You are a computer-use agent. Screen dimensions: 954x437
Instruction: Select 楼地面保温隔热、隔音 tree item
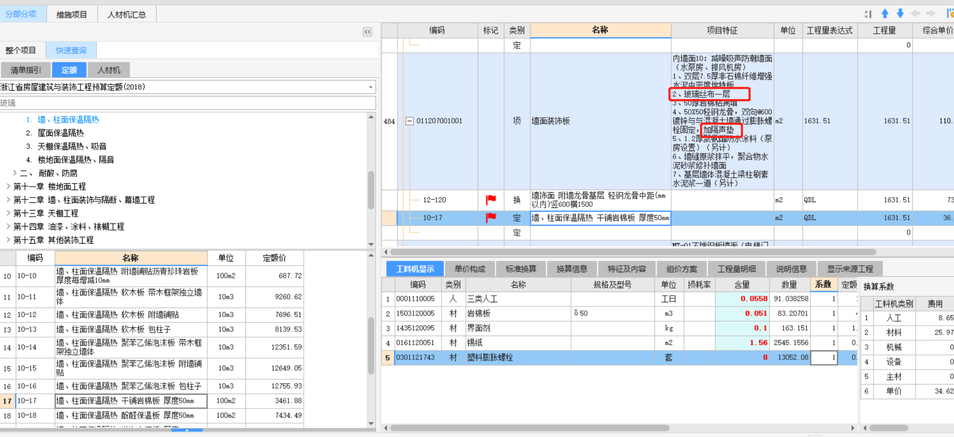coord(76,160)
